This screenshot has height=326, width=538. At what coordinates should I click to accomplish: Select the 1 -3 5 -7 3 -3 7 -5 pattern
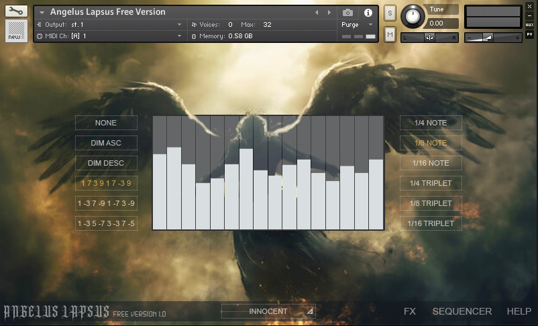(106, 223)
